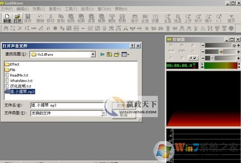
Task: Click the 替换 (Replace) toolbar icon
Action: click(102, 18)
